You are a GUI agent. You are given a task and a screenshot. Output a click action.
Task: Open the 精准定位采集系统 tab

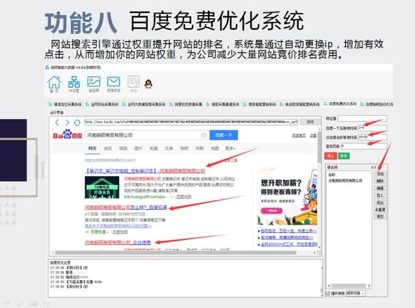coord(65,104)
